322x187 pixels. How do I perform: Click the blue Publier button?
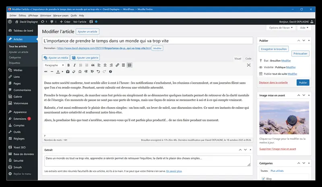tap(303, 82)
